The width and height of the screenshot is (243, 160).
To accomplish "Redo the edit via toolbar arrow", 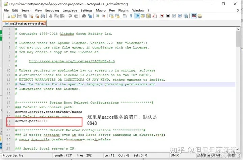I will pos(76,16).
